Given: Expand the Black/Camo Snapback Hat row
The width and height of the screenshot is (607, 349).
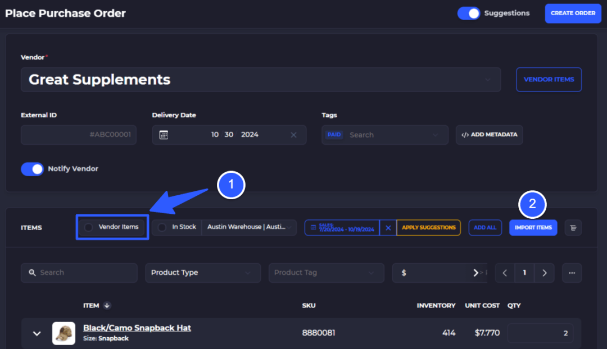Looking at the screenshot, I should (x=37, y=333).
